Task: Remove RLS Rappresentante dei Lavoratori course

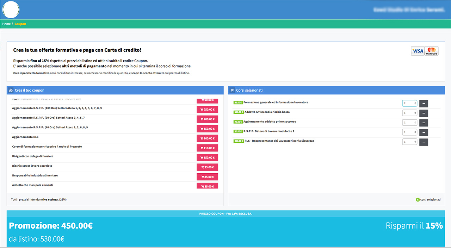Action: [424, 142]
